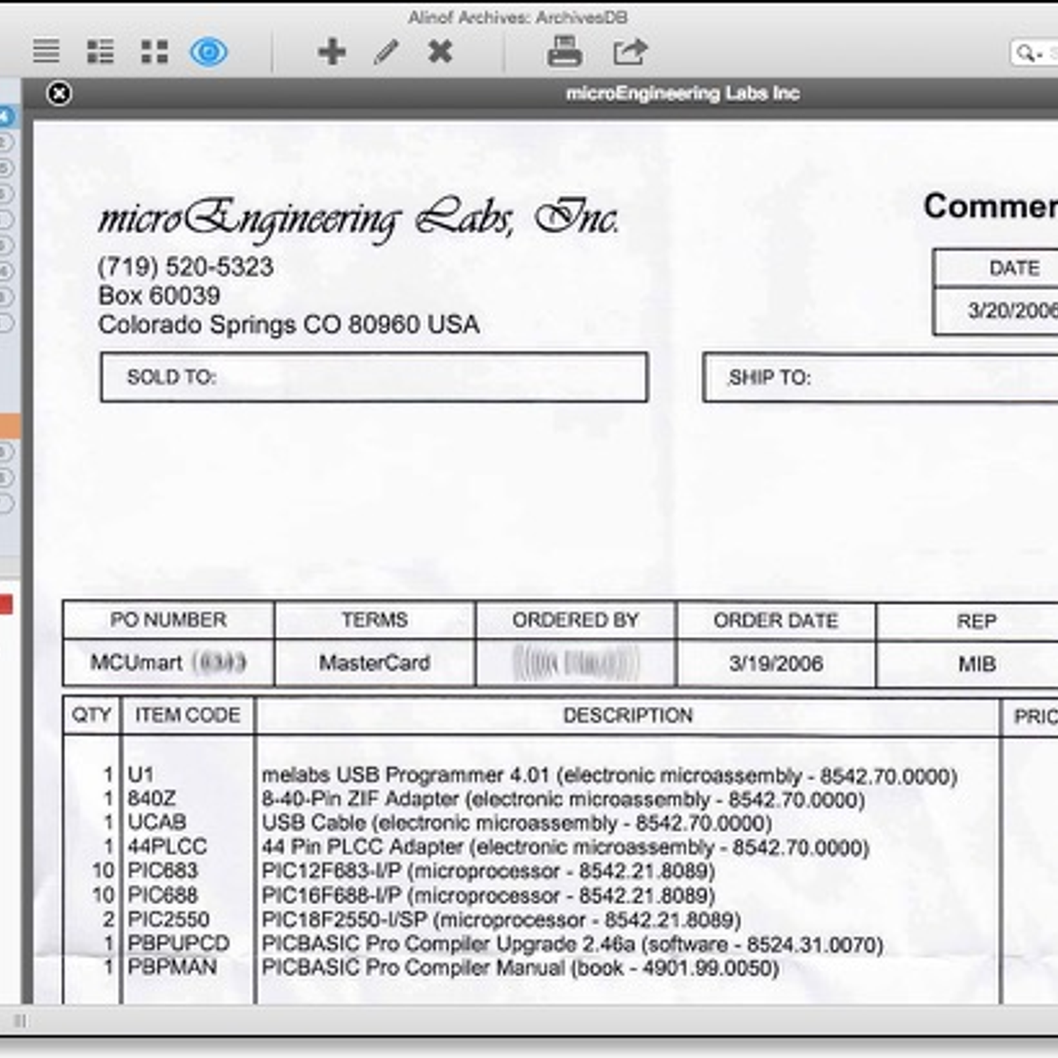Viewport: 1058px width, 1058px height.
Task: Click item code PIC2550
Action: pos(169,919)
